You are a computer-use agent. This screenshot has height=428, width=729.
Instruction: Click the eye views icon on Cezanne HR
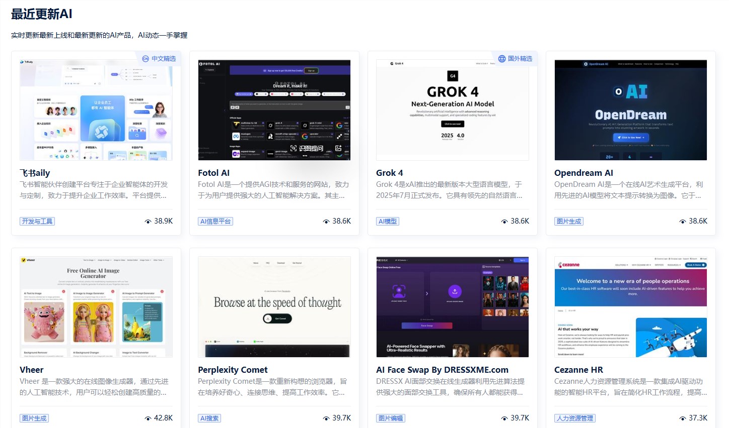[x=683, y=418]
